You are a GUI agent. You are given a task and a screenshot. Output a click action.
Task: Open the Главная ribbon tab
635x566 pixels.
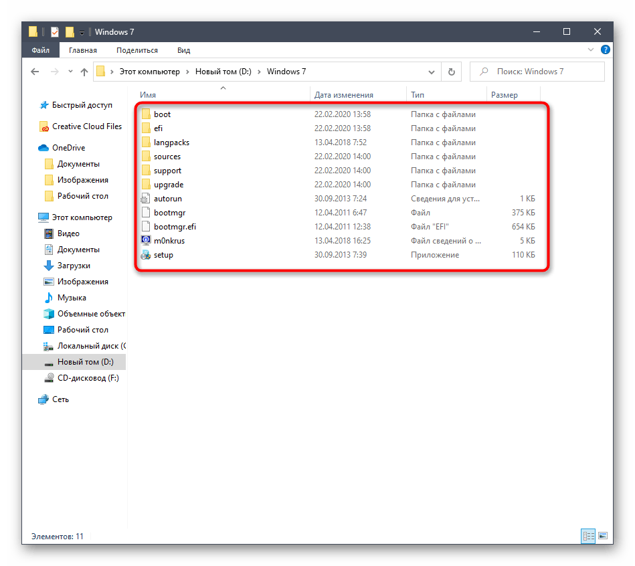pos(82,50)
